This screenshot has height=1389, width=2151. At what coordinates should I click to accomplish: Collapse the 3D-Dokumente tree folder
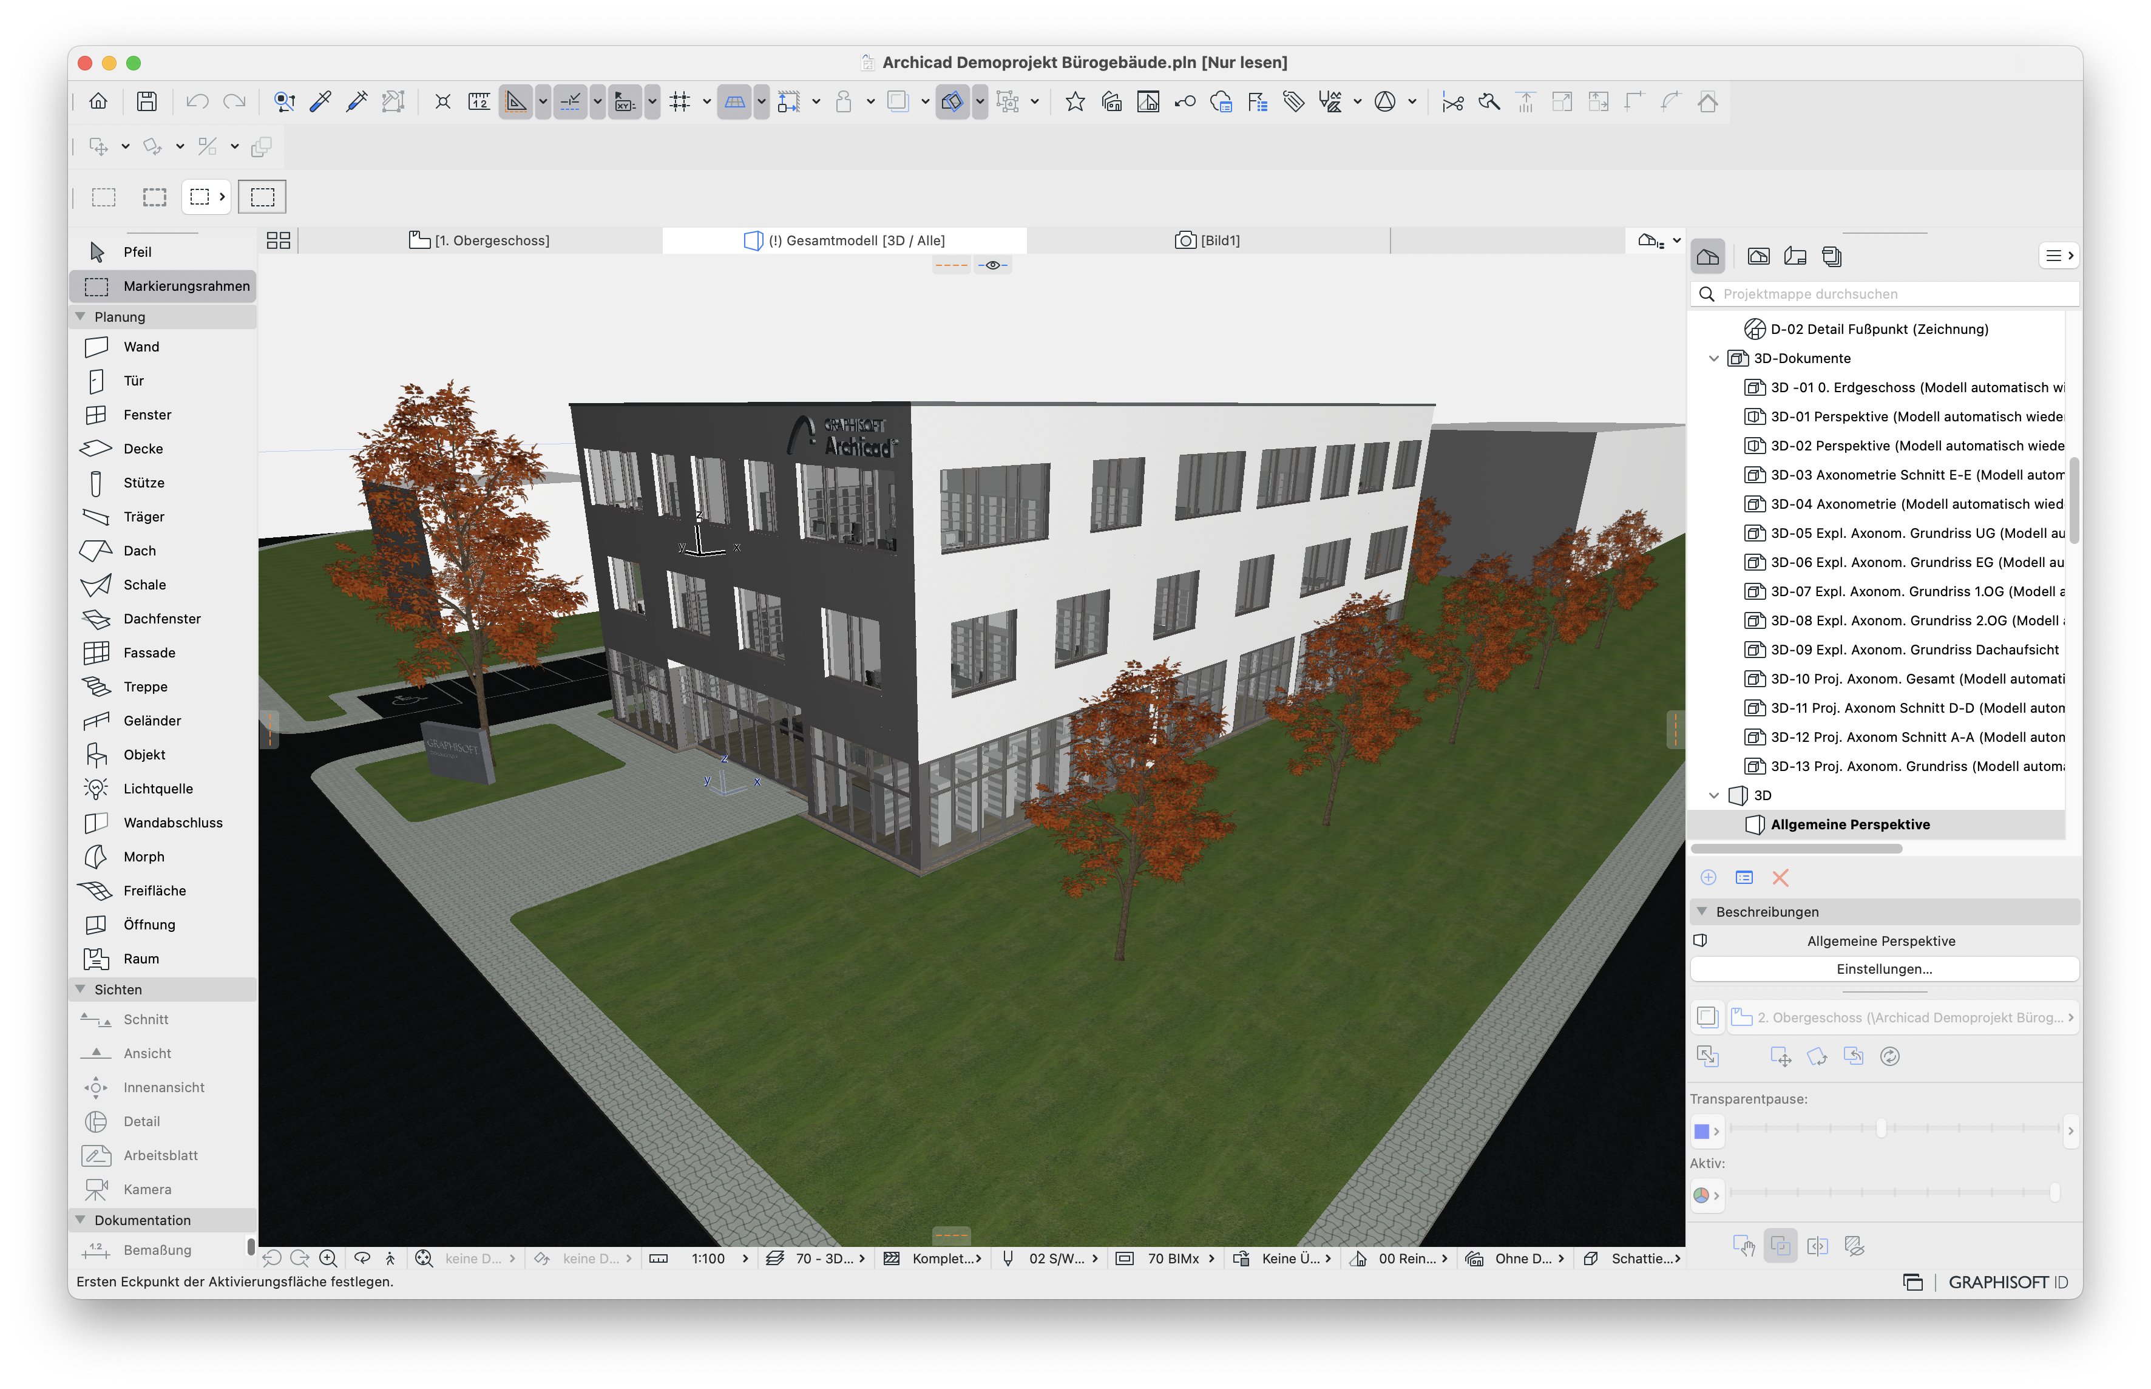[1714, 358]
